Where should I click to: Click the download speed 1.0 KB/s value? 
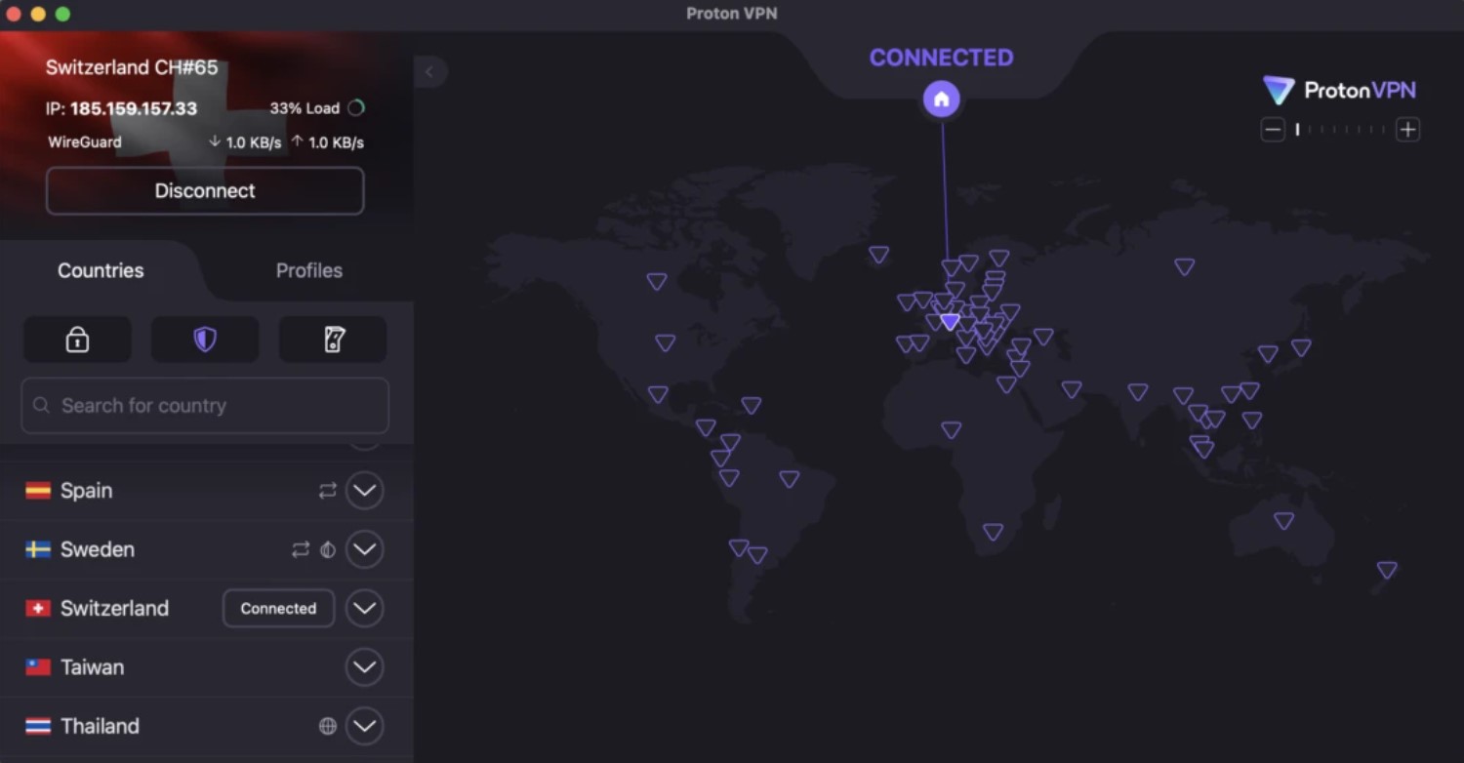pyautogui.click(x=254, y=142)
